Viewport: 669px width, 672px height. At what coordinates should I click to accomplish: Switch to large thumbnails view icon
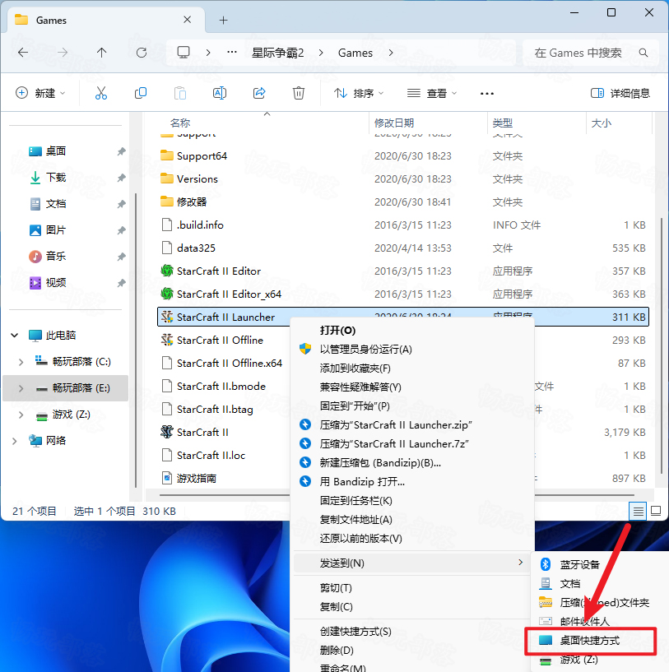(x=656, y=511)
